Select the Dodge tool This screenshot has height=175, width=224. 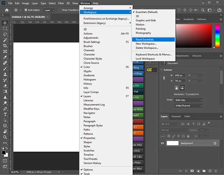point(5,103)
